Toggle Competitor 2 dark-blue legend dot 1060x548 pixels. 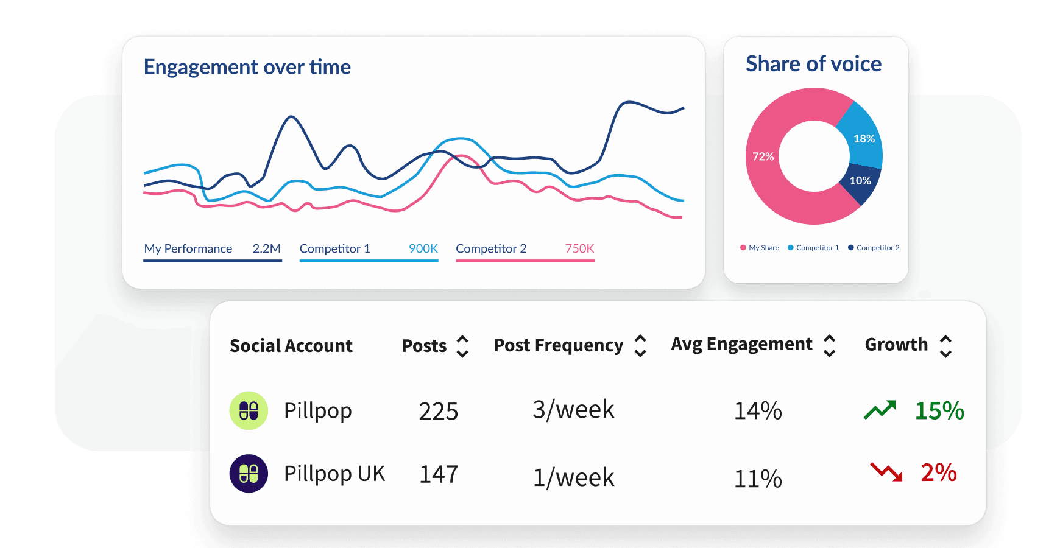coord(851,248)
